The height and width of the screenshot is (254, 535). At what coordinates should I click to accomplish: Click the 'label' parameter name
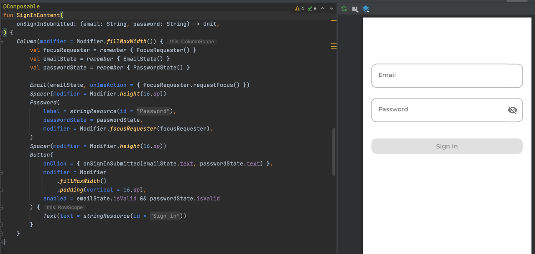click(52, 111)
